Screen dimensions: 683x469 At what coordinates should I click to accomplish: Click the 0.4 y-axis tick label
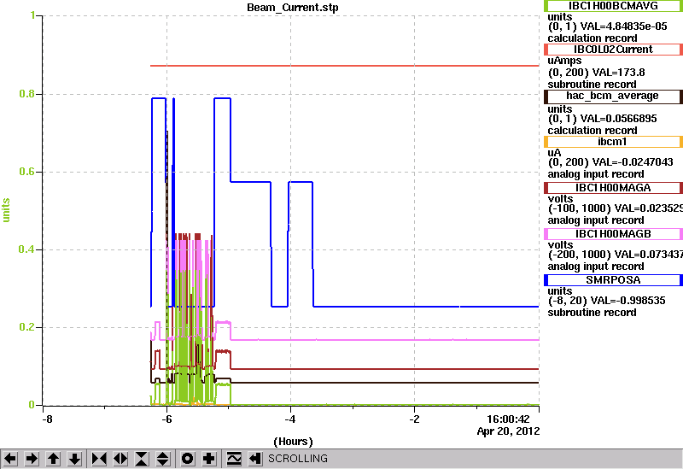(x=26, y=249)
